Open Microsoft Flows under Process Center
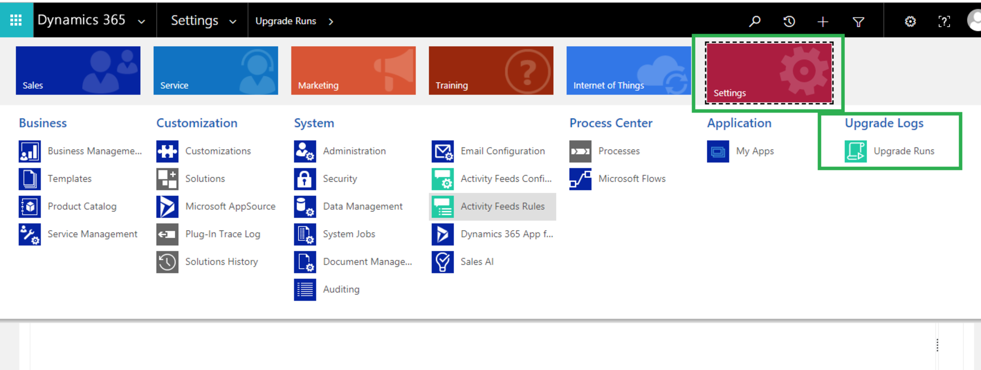 pyautogui.click(x=631, y=179)
